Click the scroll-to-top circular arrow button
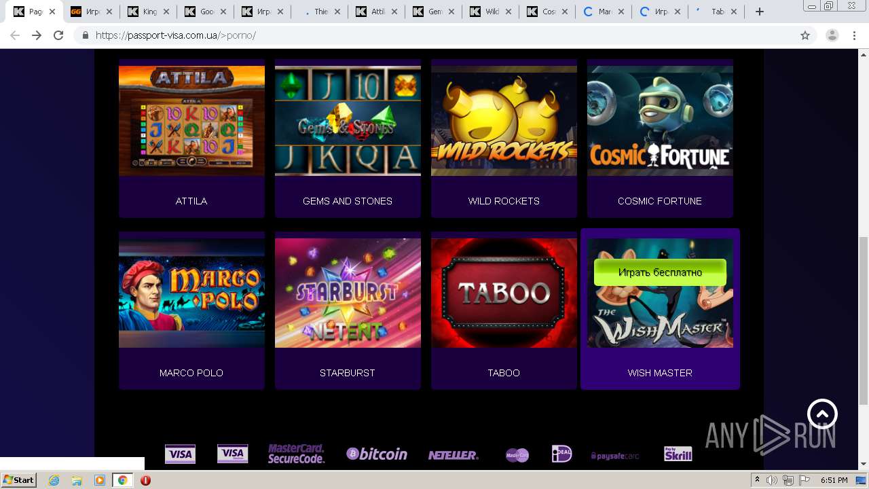 tap(822, 414)
